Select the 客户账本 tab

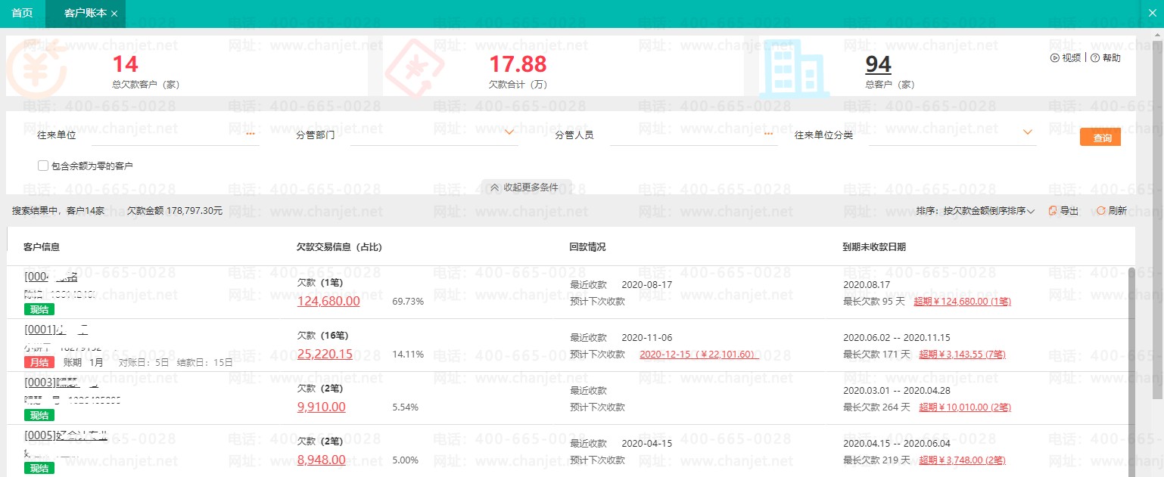click(x=85, y=14)
